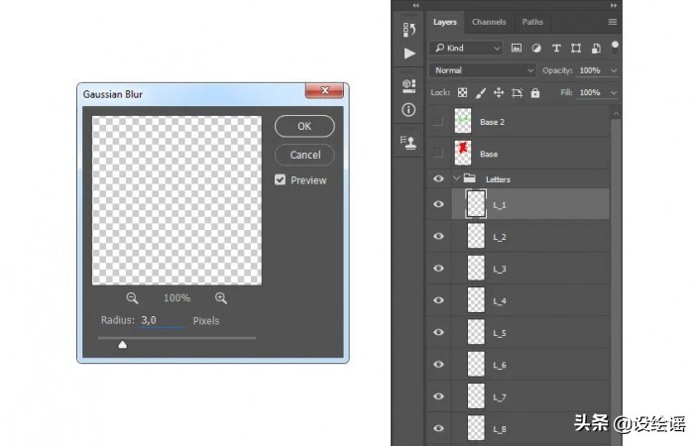This screenshot has width=699, height=446.
Task: Hide the L_7 layer
Action: 438,396
